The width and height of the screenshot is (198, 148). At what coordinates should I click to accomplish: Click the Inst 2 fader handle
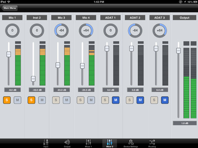[x=33, y=79]
